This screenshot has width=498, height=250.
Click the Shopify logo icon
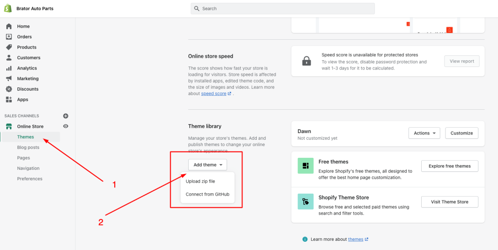coord(8,8)
